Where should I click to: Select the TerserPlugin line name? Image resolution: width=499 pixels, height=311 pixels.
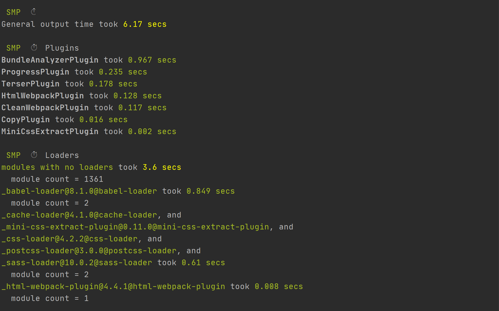coord(31,84)
